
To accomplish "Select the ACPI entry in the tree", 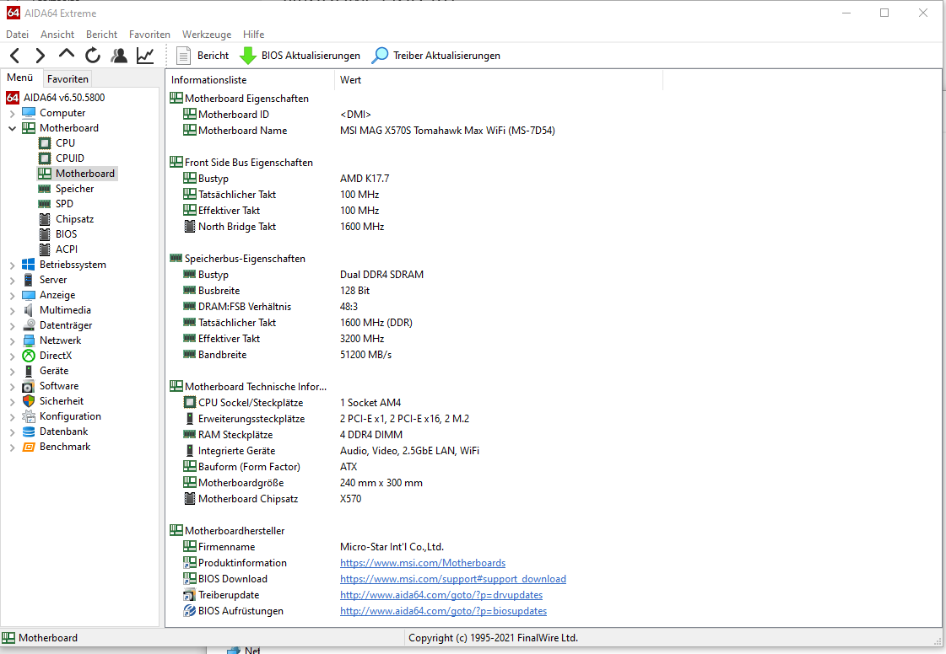I will pyautogui.click(x=67, y=249).
